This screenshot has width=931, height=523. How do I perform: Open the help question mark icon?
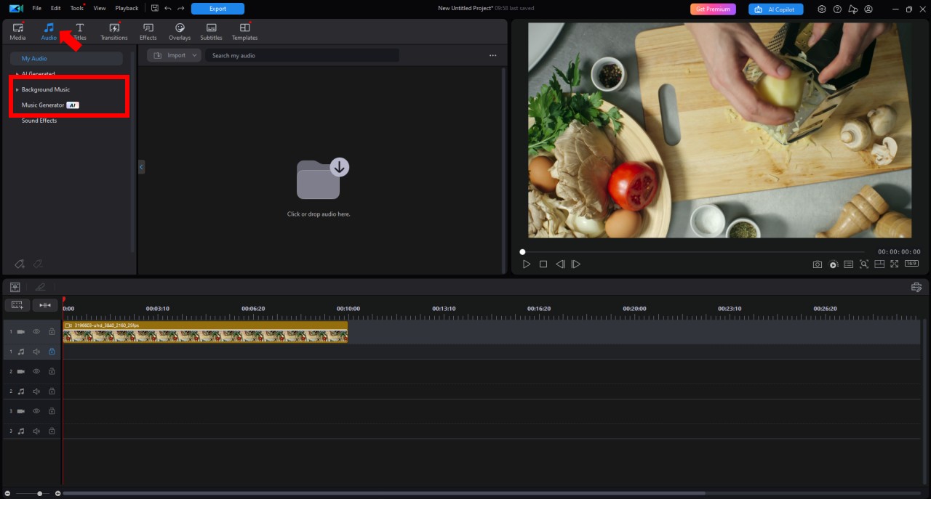point(837,9)
